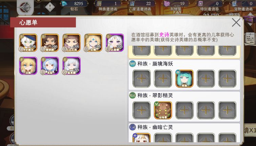Close the 心愿单 wish list panel

pyautogui.click(x=236, y=23)
